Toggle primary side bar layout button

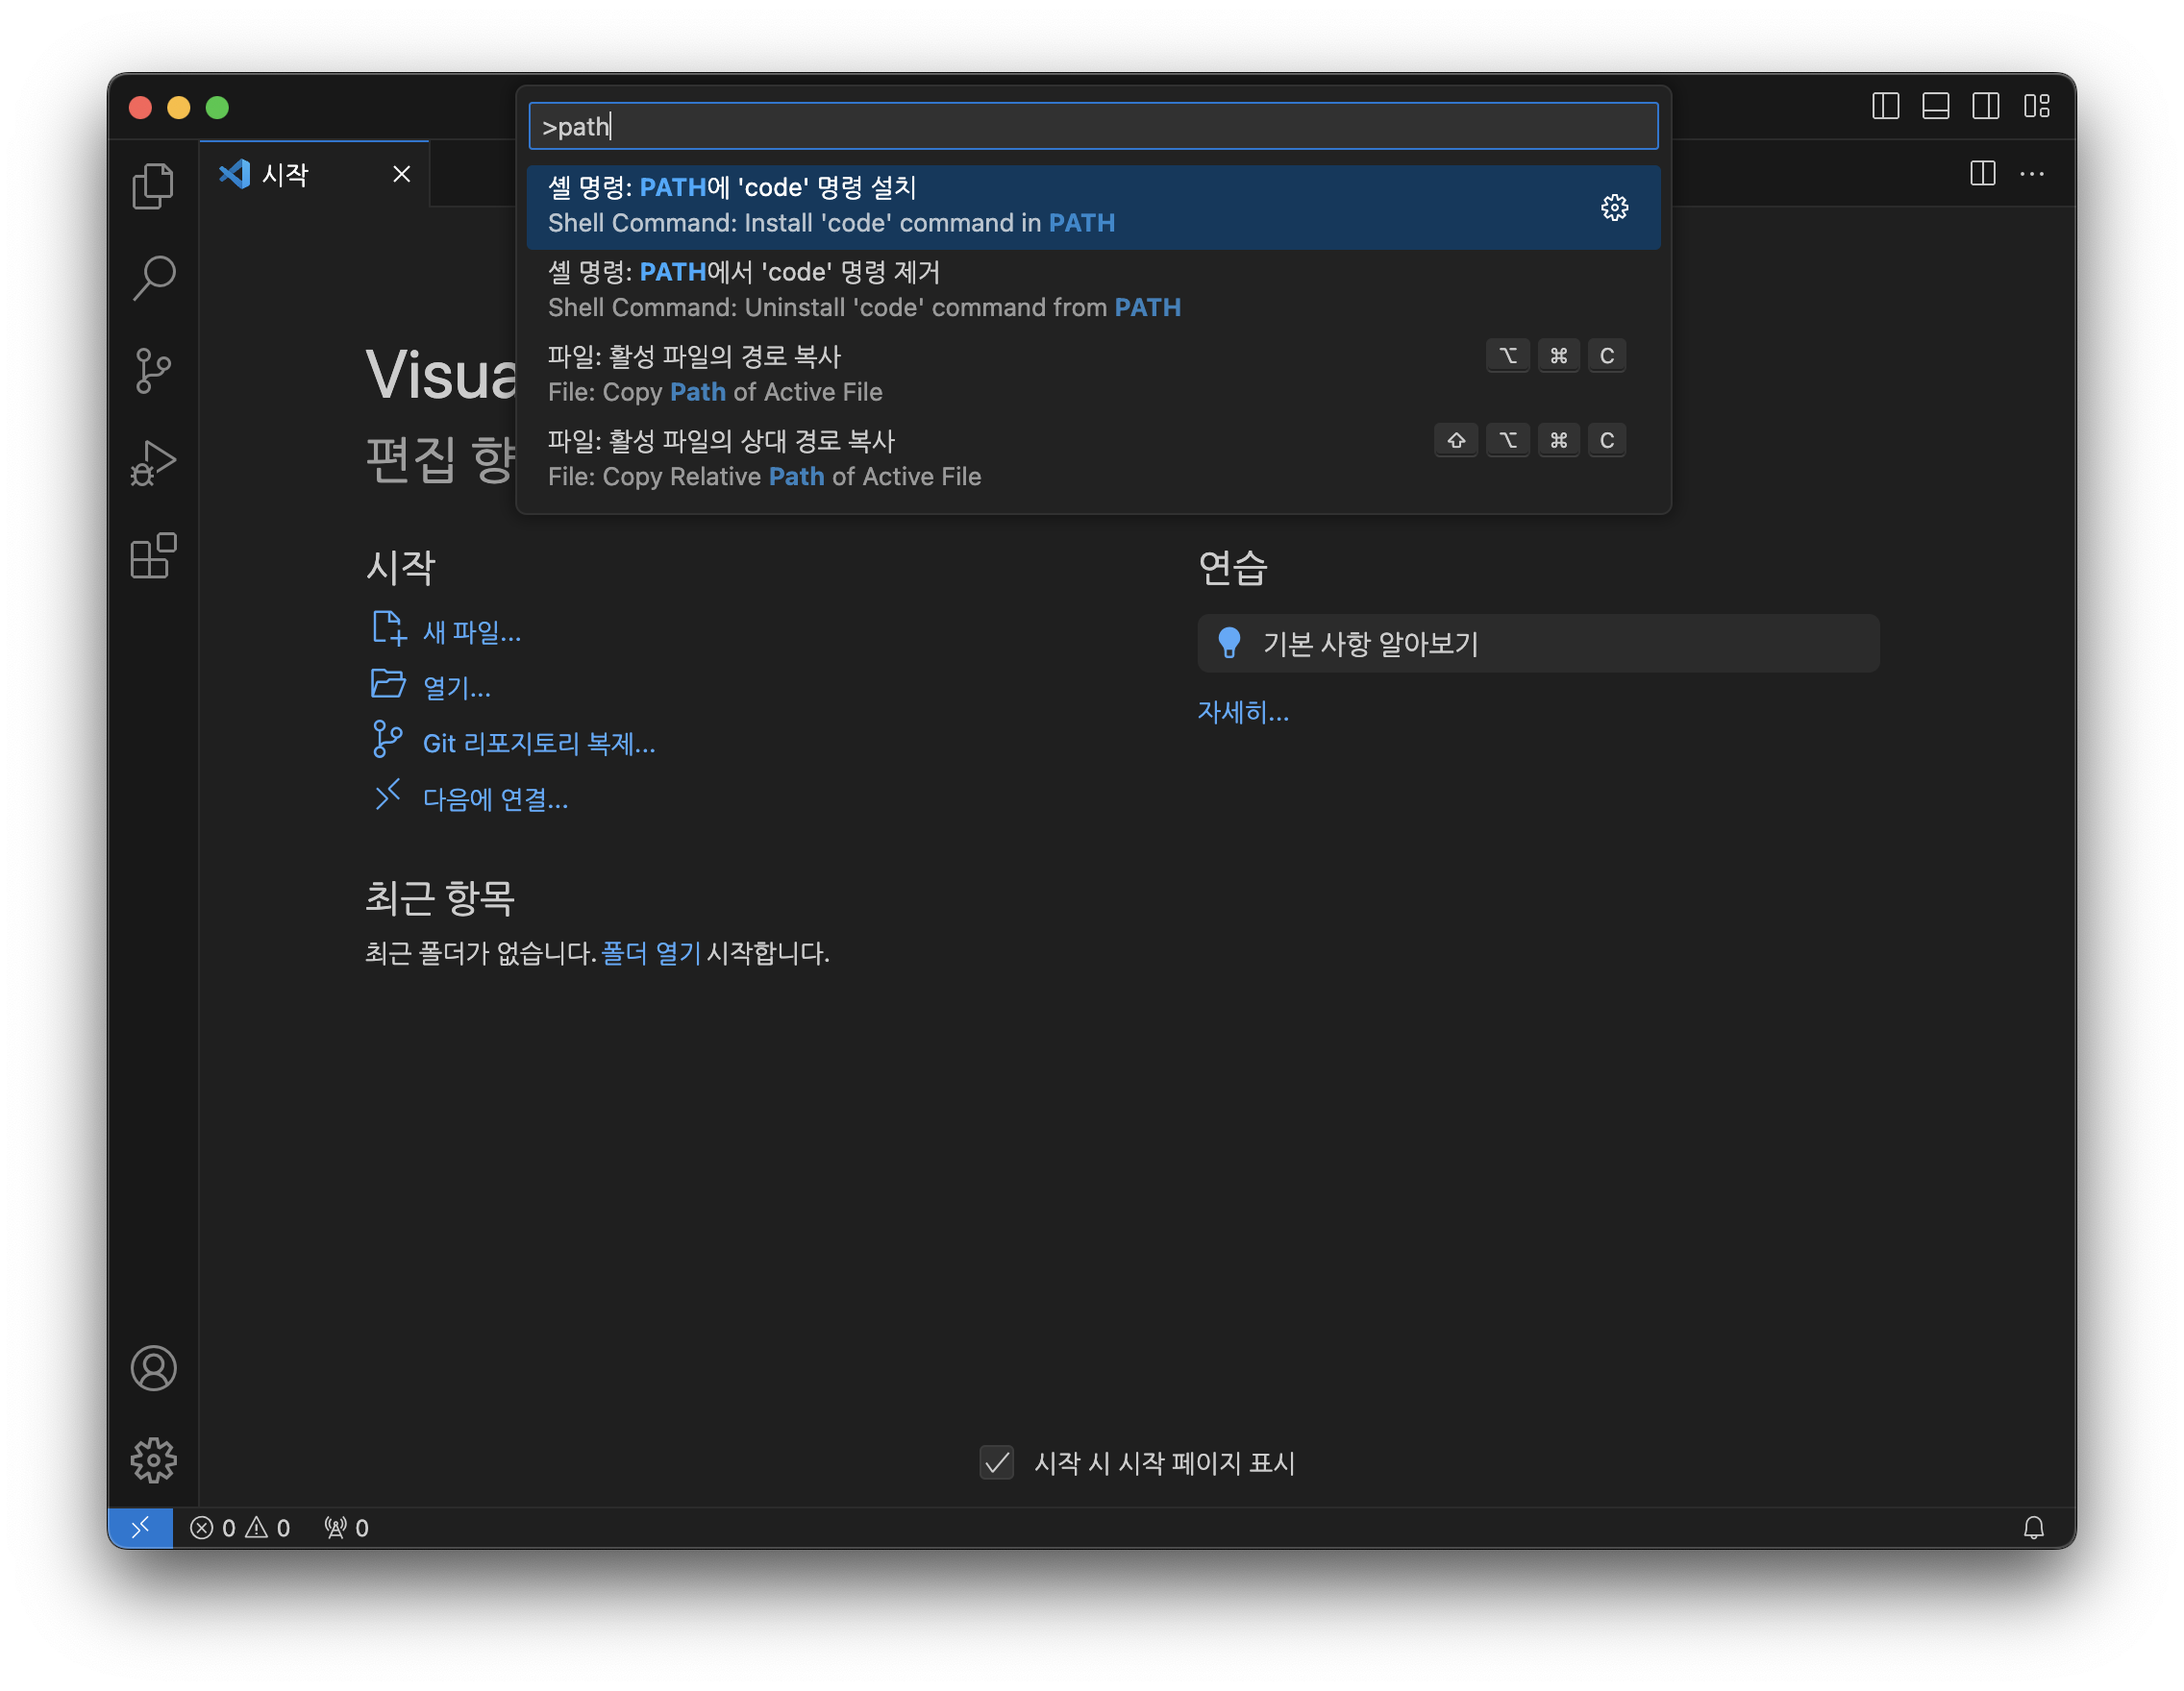[1885, 106]
